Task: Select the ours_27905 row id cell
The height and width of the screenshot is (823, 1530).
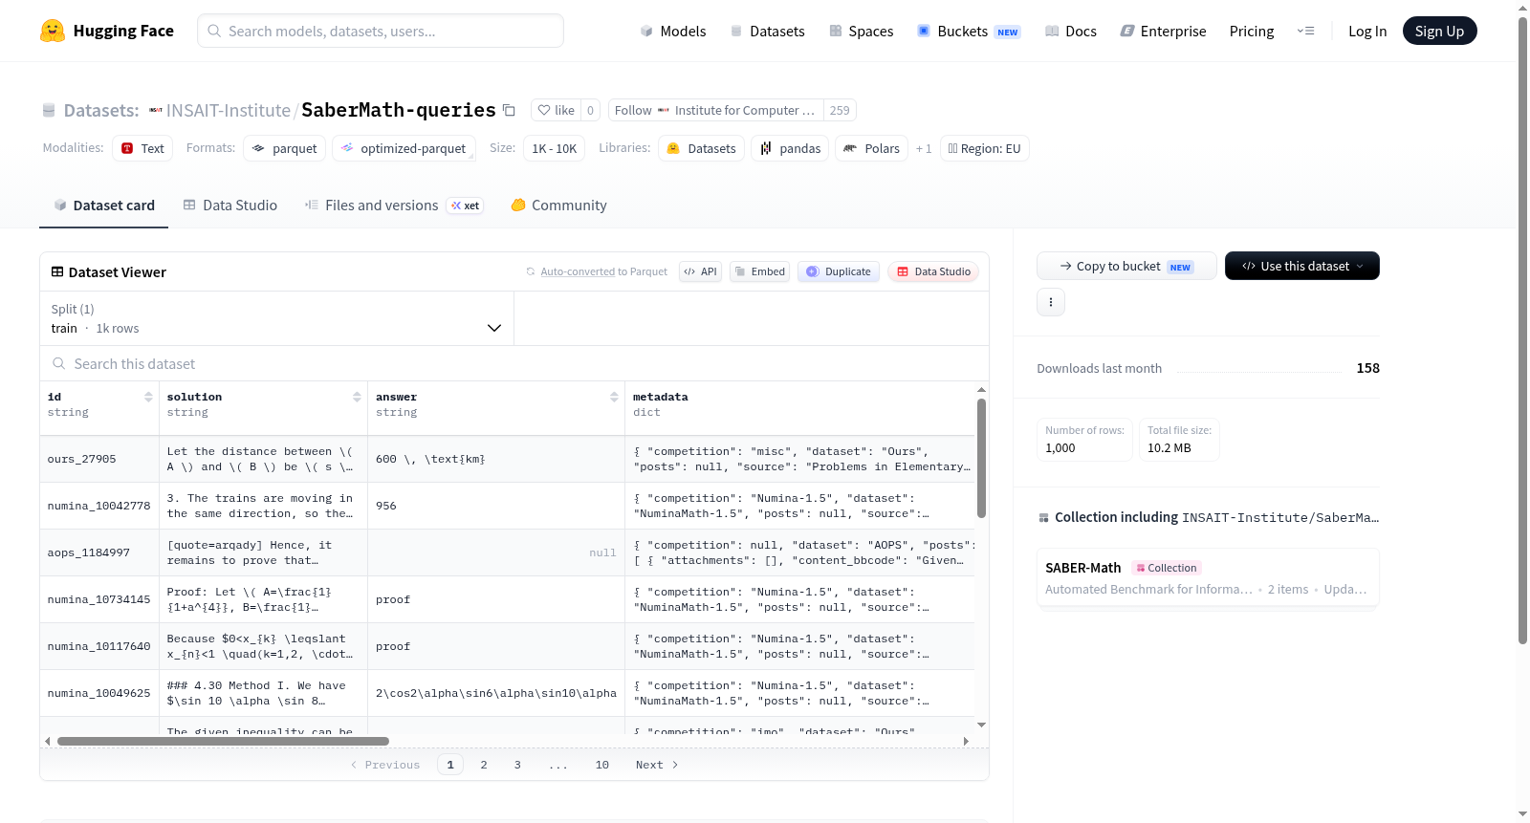Action: coord(99,459)
